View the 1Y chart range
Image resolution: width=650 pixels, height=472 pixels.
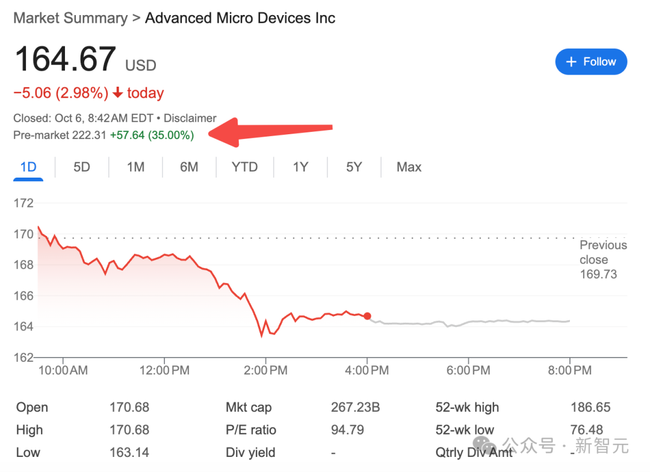click(300, 167)
